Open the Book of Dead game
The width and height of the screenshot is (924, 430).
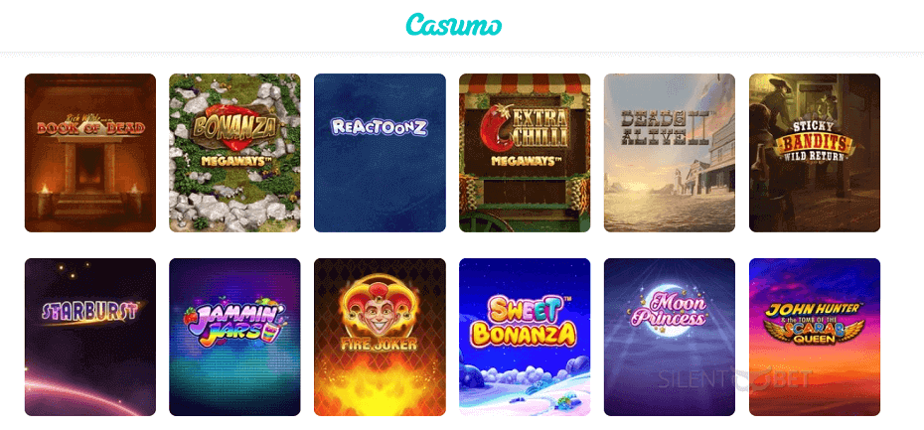click(90, 153)
